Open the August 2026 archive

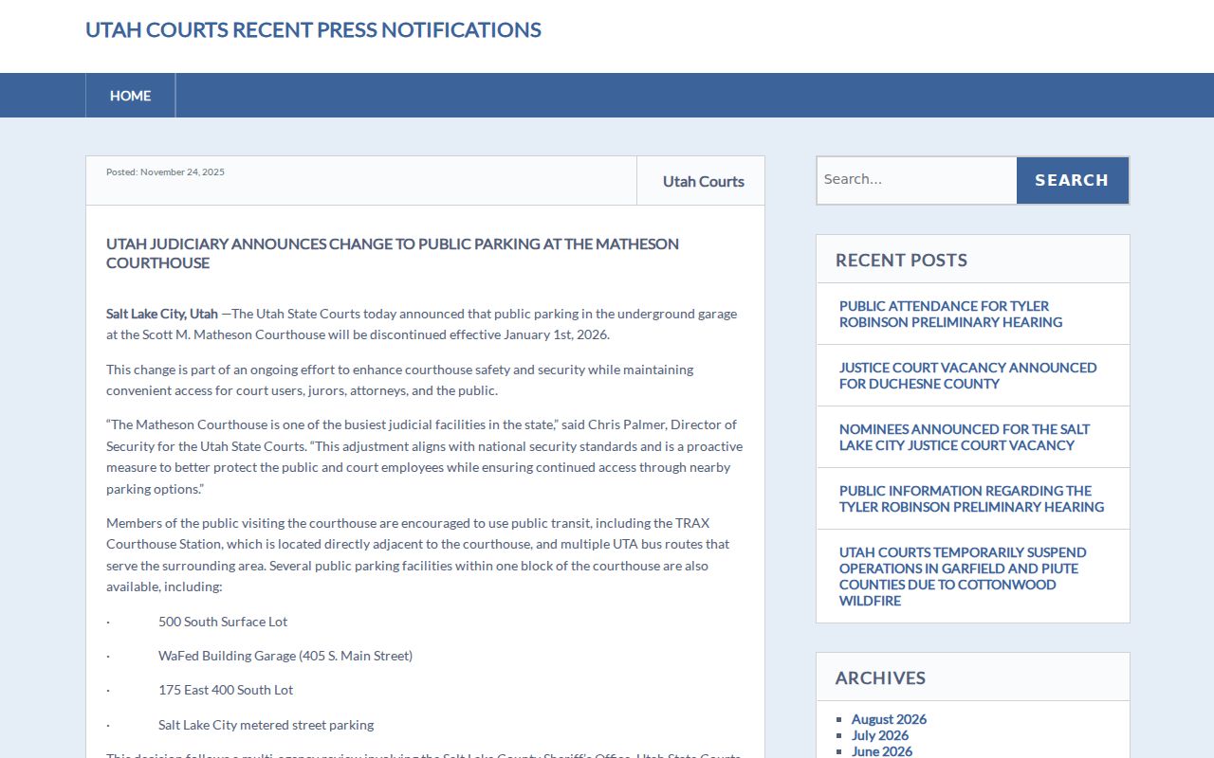pos(889,719)
